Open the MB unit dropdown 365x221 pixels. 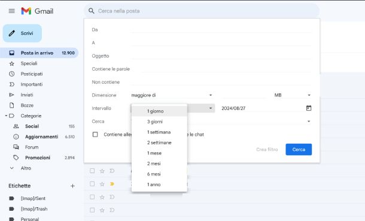tap(293, 95)
